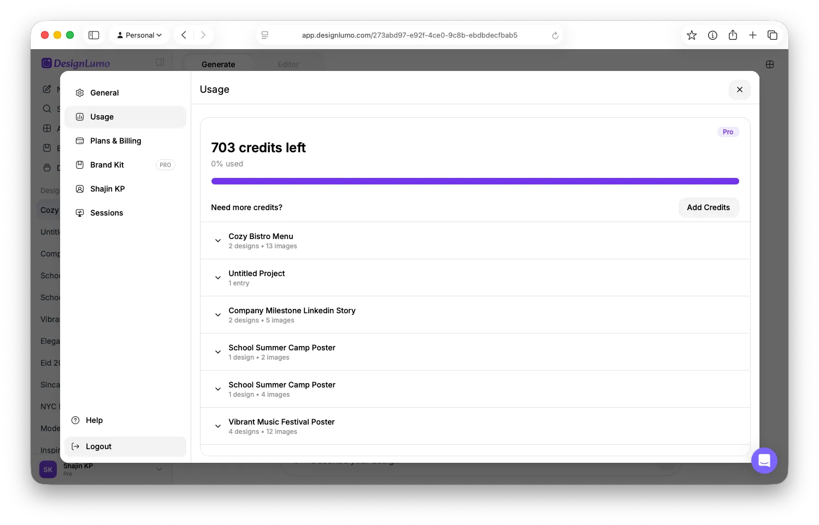
Task: Expand Company Milestone Linkedin Story row
Action: [475, 315]
